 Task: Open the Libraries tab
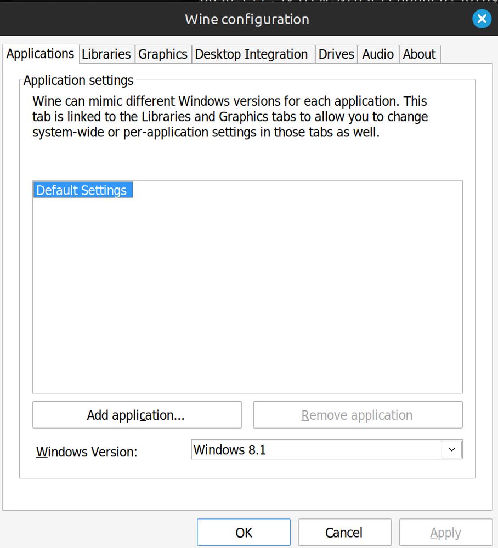tap(106, 54)
